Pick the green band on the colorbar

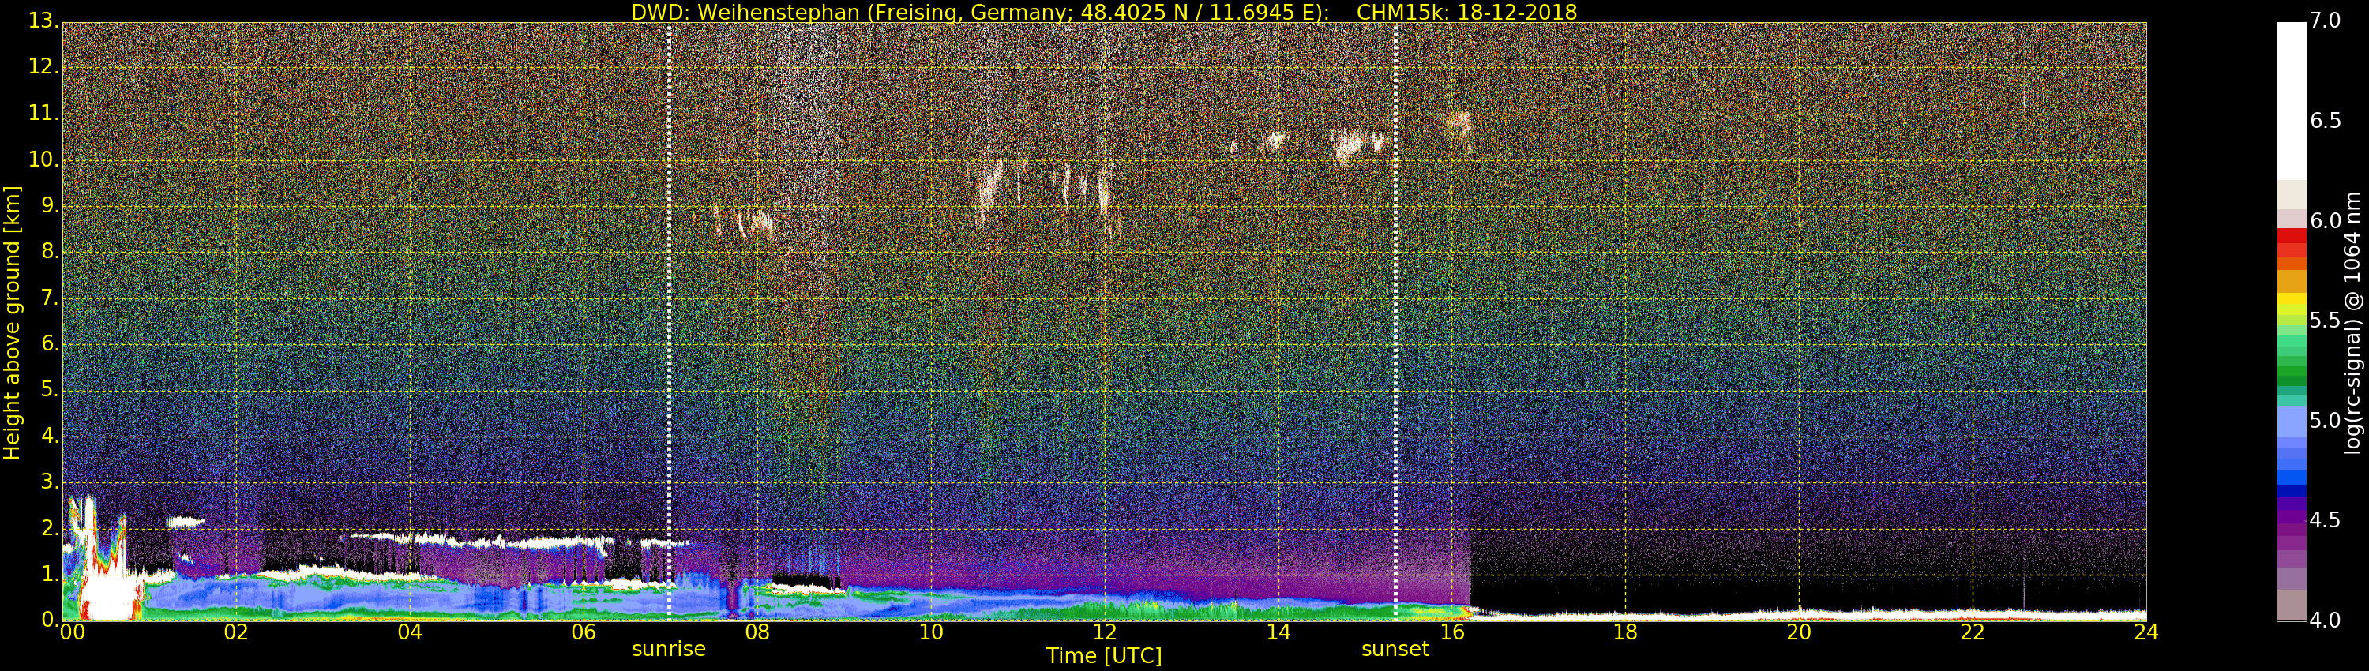[x=2291, y=368]
